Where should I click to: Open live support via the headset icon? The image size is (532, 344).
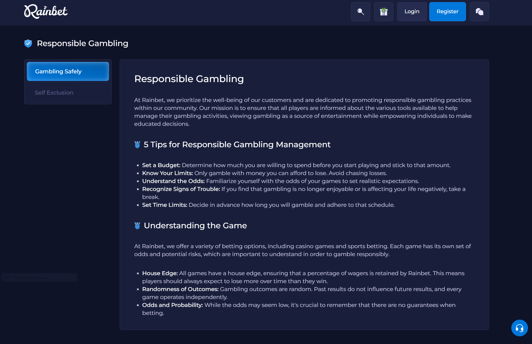[519, 328]
